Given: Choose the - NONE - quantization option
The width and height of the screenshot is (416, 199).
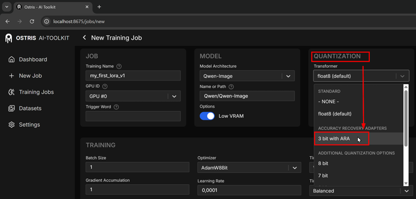Looking at the screenshot, I should coord(328,101).
